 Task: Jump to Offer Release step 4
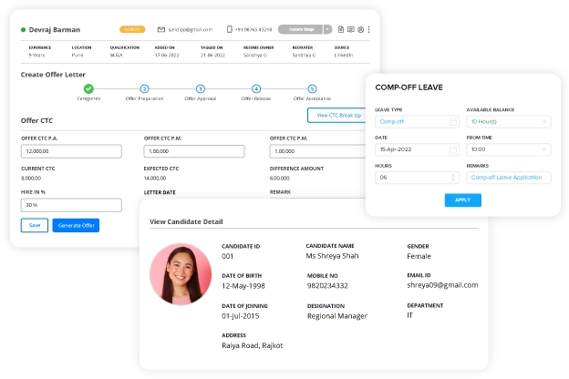pos(256,88)
